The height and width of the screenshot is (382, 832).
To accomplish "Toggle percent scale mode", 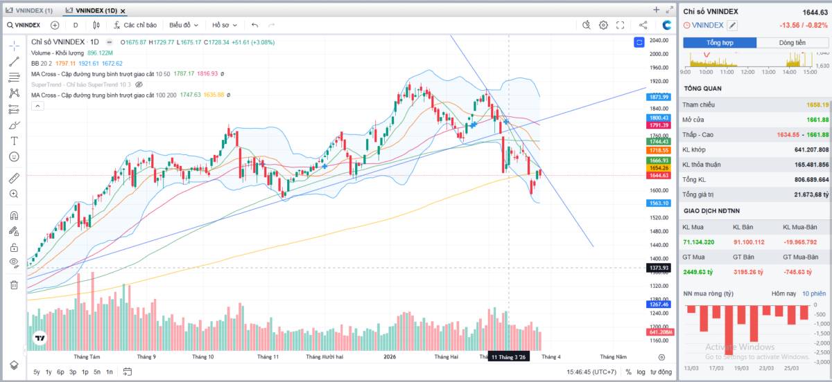I will click(628, 372).
